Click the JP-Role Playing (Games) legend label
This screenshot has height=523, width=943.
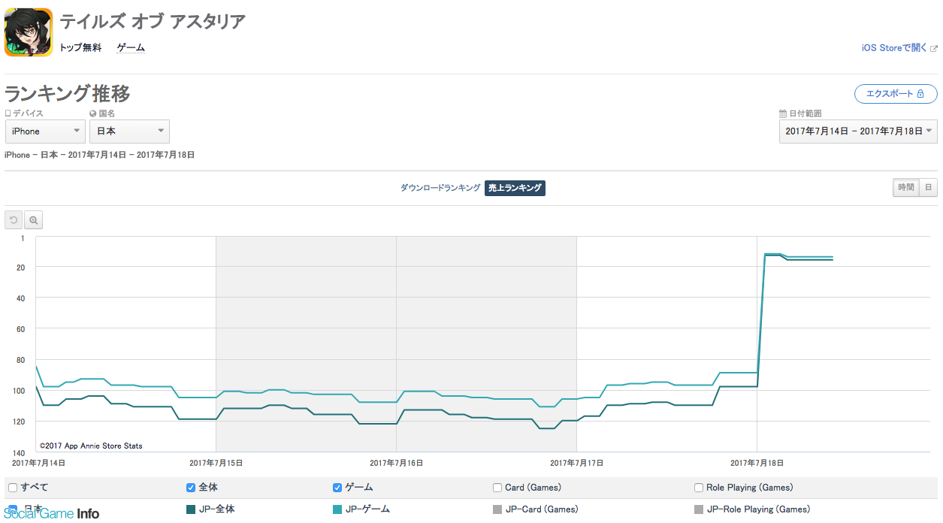(x=759, y=509)
